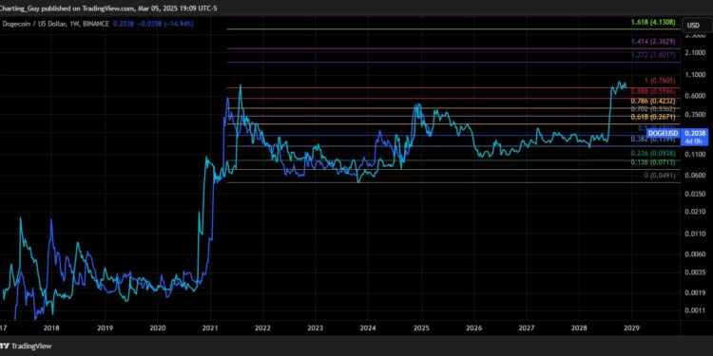Viewport: 713px width, 356px height.
Task: Click the 2019 label on time axis
Action: pos(105,328)
